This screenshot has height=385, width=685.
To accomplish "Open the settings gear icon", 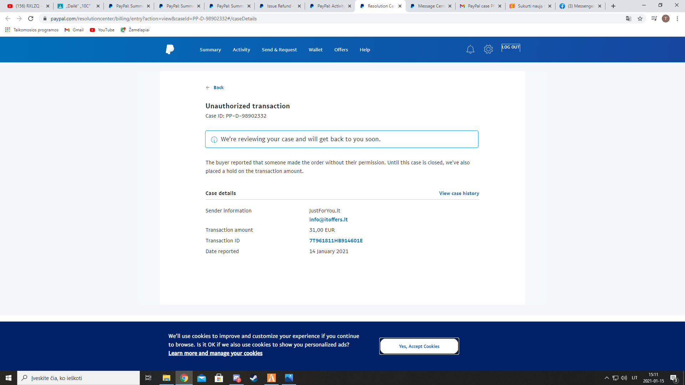I will pyautogui.click(x=488, y=49).
